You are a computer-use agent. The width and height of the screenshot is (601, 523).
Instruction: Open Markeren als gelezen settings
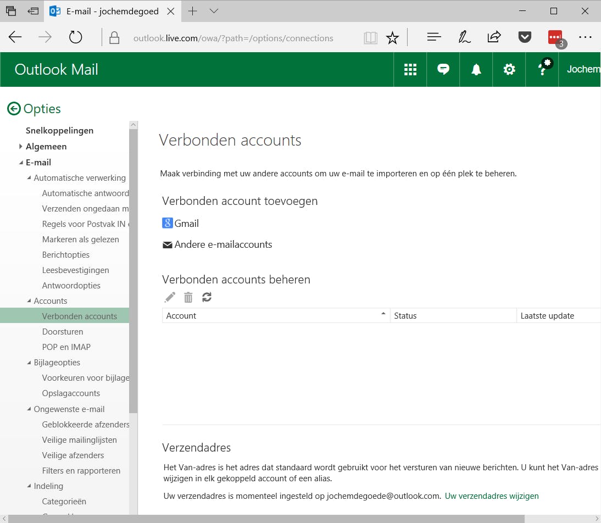[81, 240]
